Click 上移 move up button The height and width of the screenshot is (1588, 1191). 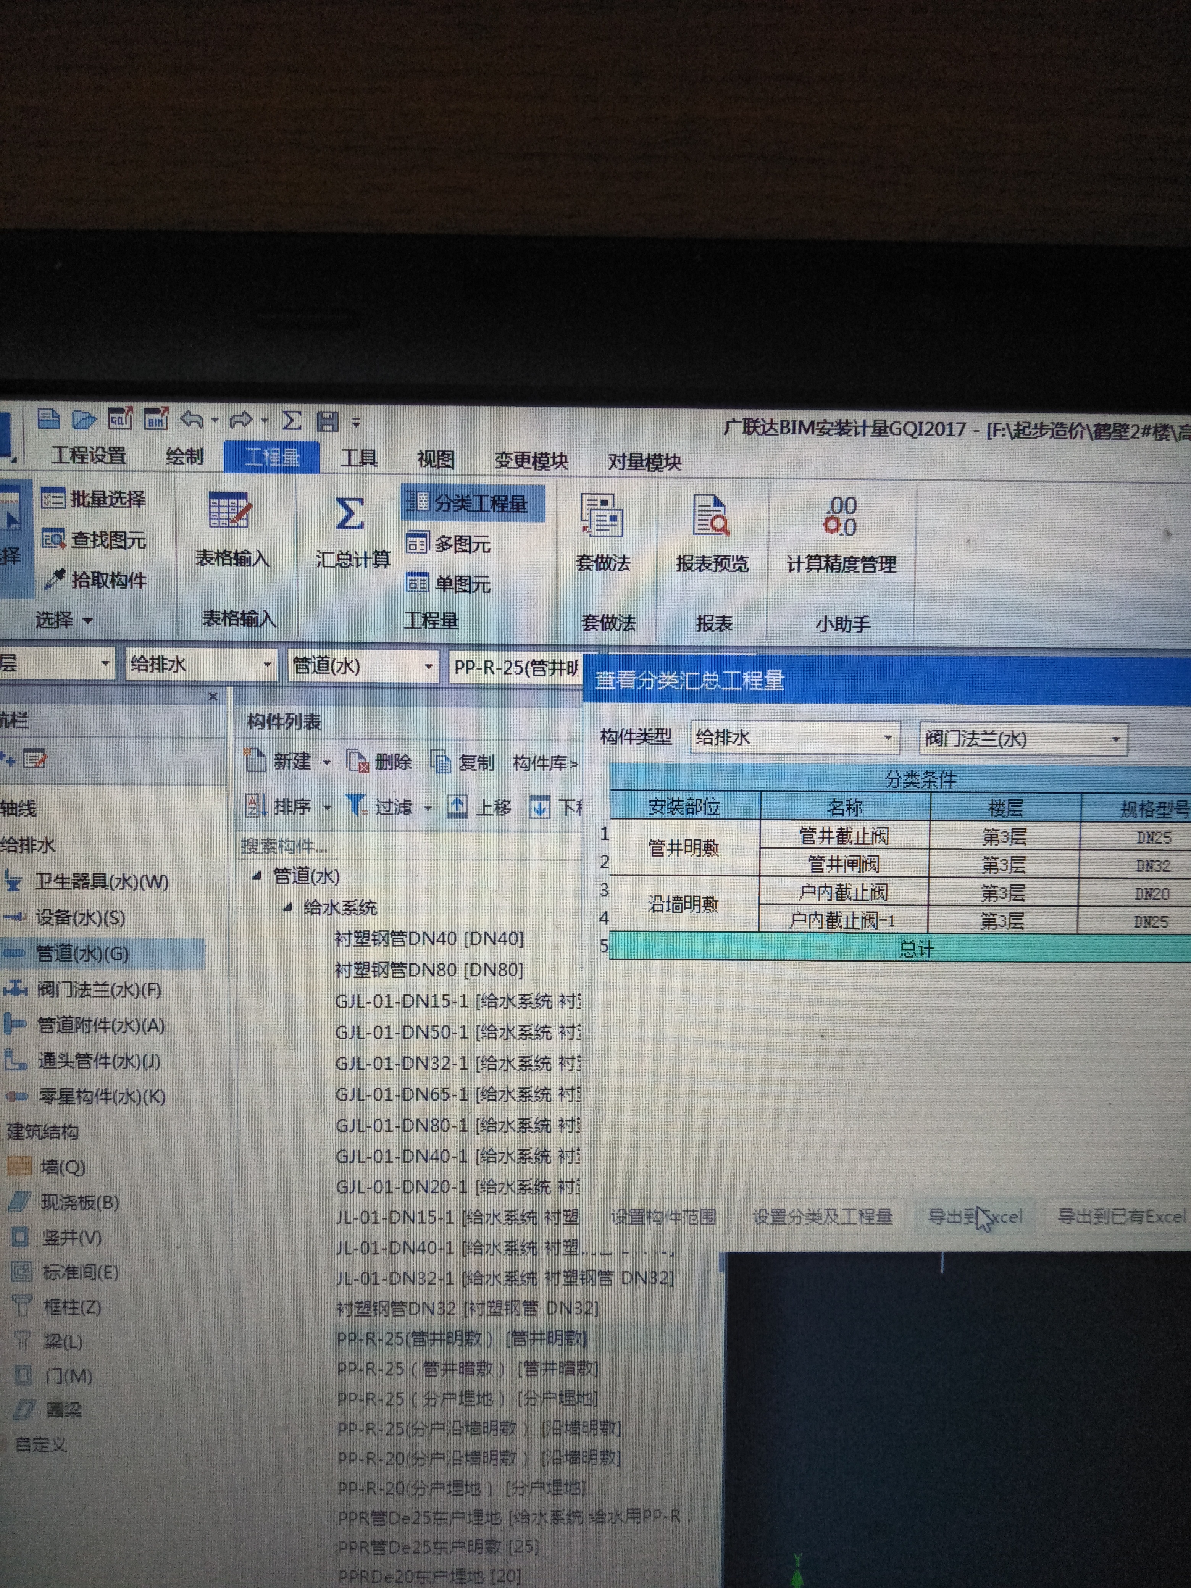479,807
